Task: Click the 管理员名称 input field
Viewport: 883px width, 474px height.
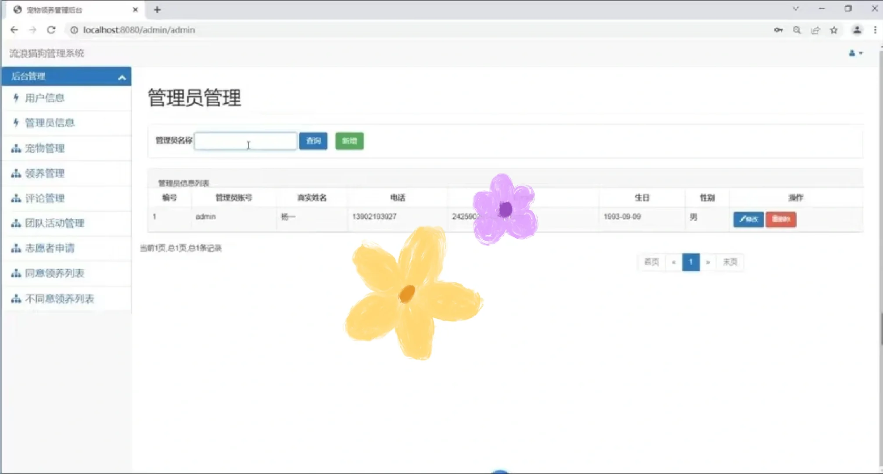Action: click(246, 141)
